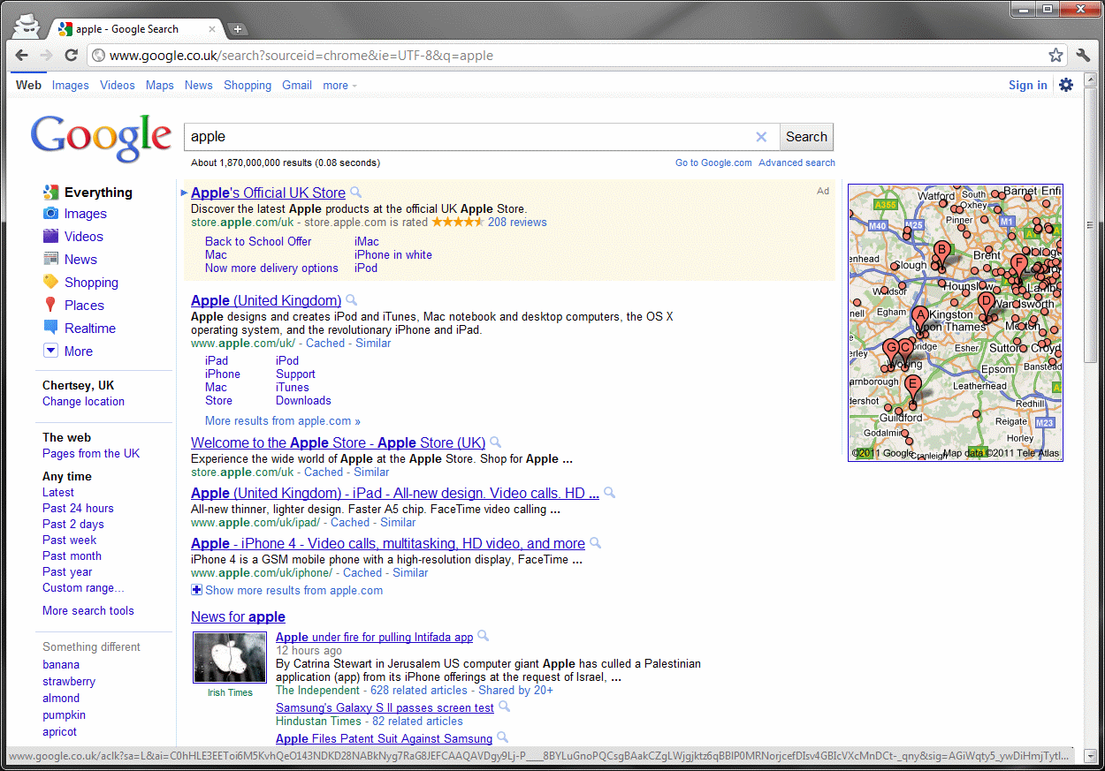Expand the More arrow in the left sidebar

(51, 351)
